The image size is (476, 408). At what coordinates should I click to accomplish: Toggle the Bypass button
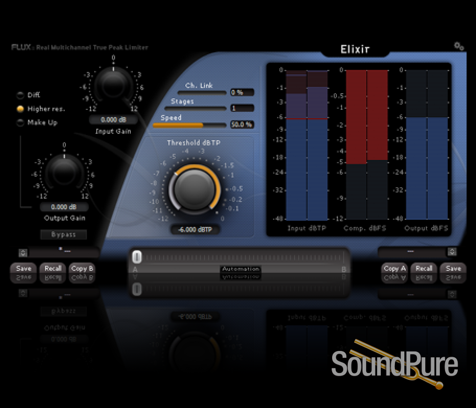[x=63, y=234]
